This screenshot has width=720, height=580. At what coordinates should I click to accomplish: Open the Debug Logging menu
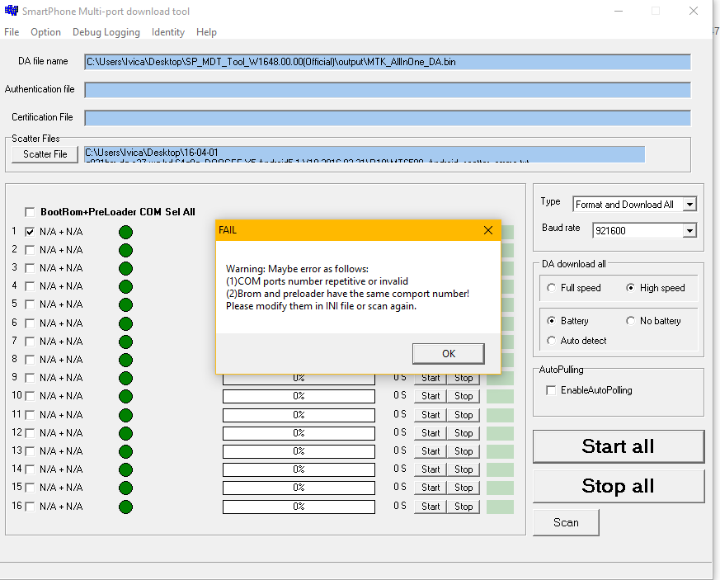point(106,32)
